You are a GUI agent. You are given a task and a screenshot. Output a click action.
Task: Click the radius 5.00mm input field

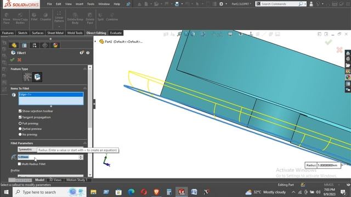(48, 157)
